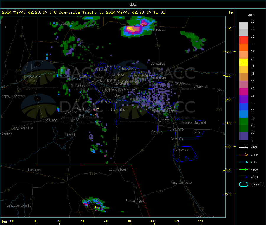Select the slate purple 5 dBZ swatch

244,136
